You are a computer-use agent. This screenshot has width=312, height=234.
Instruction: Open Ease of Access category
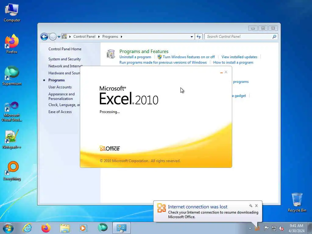(x=60, y=112)
